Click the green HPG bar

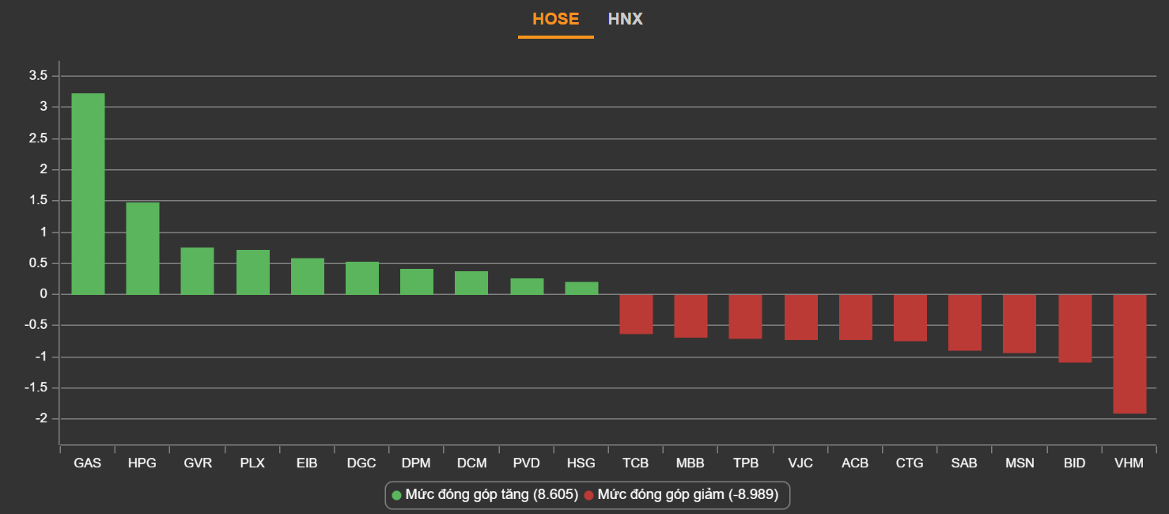(142, 248)
